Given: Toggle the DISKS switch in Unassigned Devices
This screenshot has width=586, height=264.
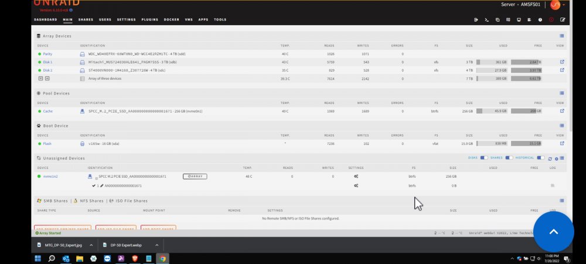Looking at the screenshot, I should point(484,158).
